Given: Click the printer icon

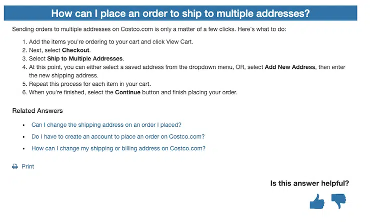Looking at the screenshot, I should coord(15,167).
